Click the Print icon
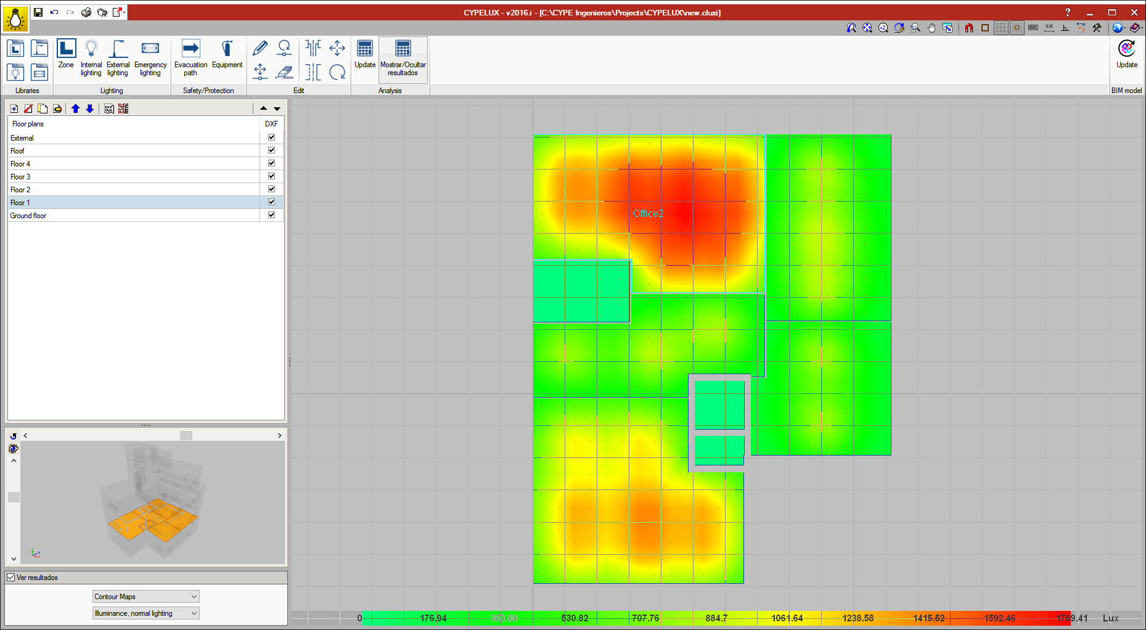The width and height of the screenshot is (1146, 630). (x=86, y=12)
